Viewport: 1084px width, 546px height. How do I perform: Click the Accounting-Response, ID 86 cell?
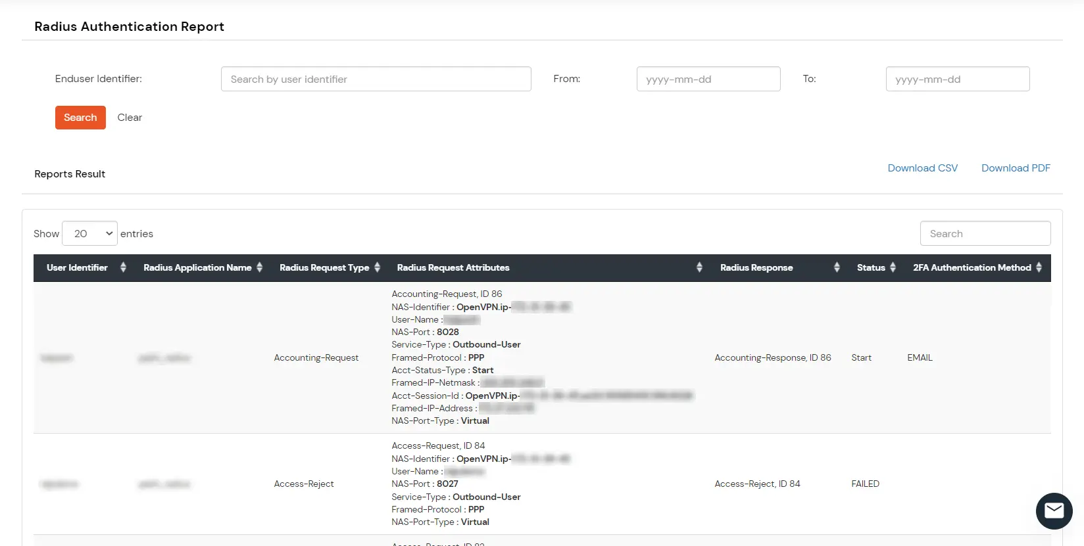[773, 357]
